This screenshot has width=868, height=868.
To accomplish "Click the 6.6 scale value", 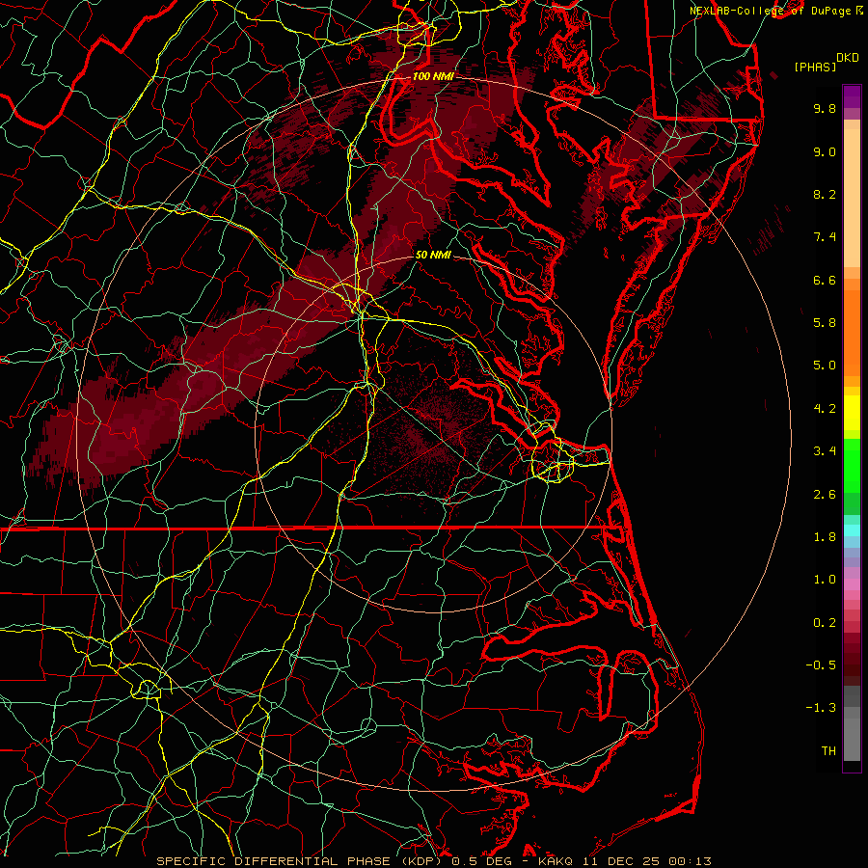I will (x=825, y=280).
